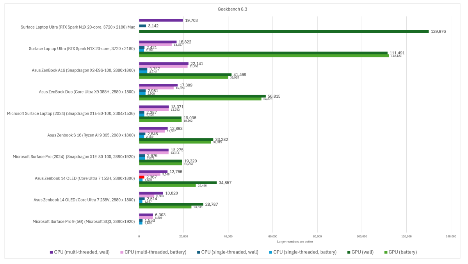Select the purple 22,141 bar for ZenBook A16
Viewport: 468px width, 264px height.
point(164,64)
